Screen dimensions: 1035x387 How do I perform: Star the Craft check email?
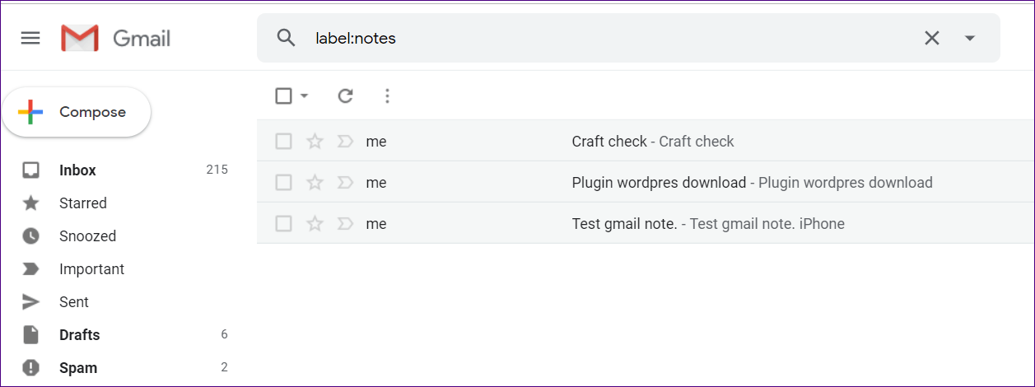click(x=315, y=142)
